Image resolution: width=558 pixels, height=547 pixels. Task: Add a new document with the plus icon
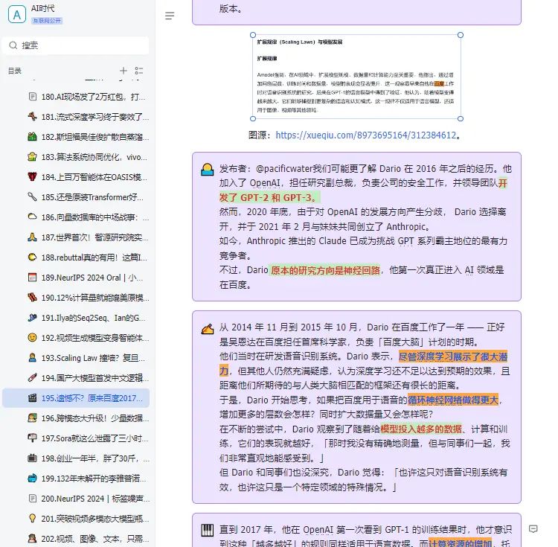(x=124, y=71)
